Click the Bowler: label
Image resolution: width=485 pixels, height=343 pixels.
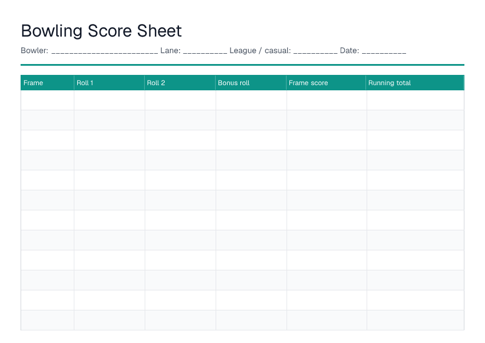[34, 51]
